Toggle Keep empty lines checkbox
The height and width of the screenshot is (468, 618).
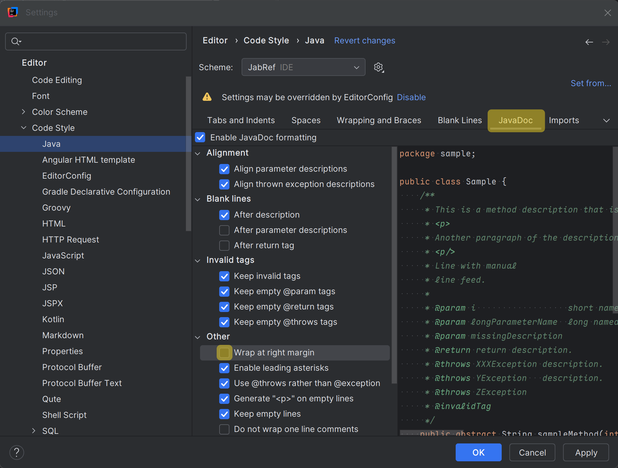(224, 414)
